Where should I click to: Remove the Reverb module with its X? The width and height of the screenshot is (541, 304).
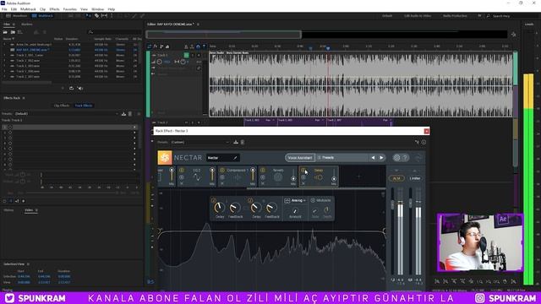pyautogui.click(x=263, y=184)
